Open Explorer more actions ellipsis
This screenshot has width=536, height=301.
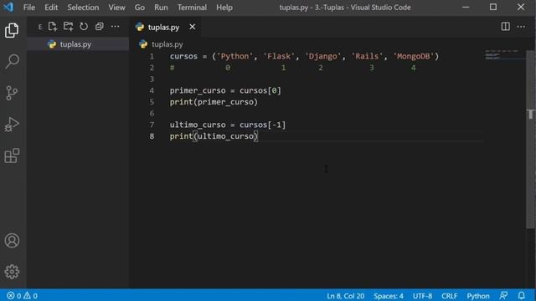(x=116, y=27)
